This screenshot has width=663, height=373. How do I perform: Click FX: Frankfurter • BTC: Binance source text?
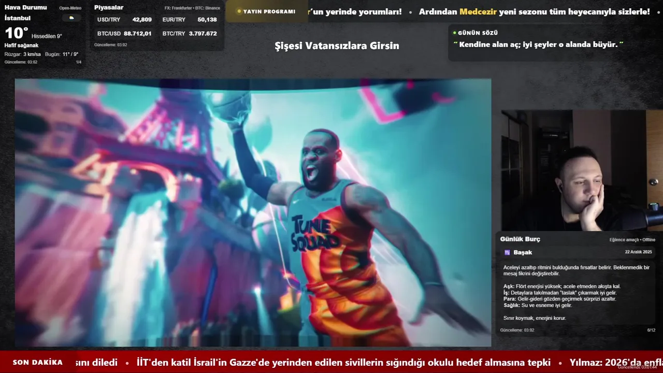coord(192,8)
